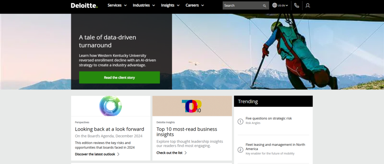
Task: Click the Perspectives label
Action: (82, 122)
